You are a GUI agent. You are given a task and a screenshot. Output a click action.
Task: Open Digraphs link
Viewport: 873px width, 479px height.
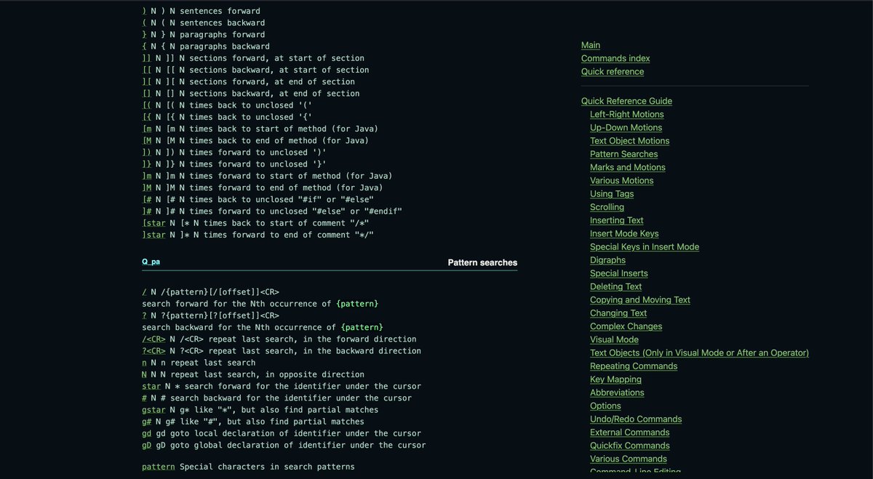(607, 260)
